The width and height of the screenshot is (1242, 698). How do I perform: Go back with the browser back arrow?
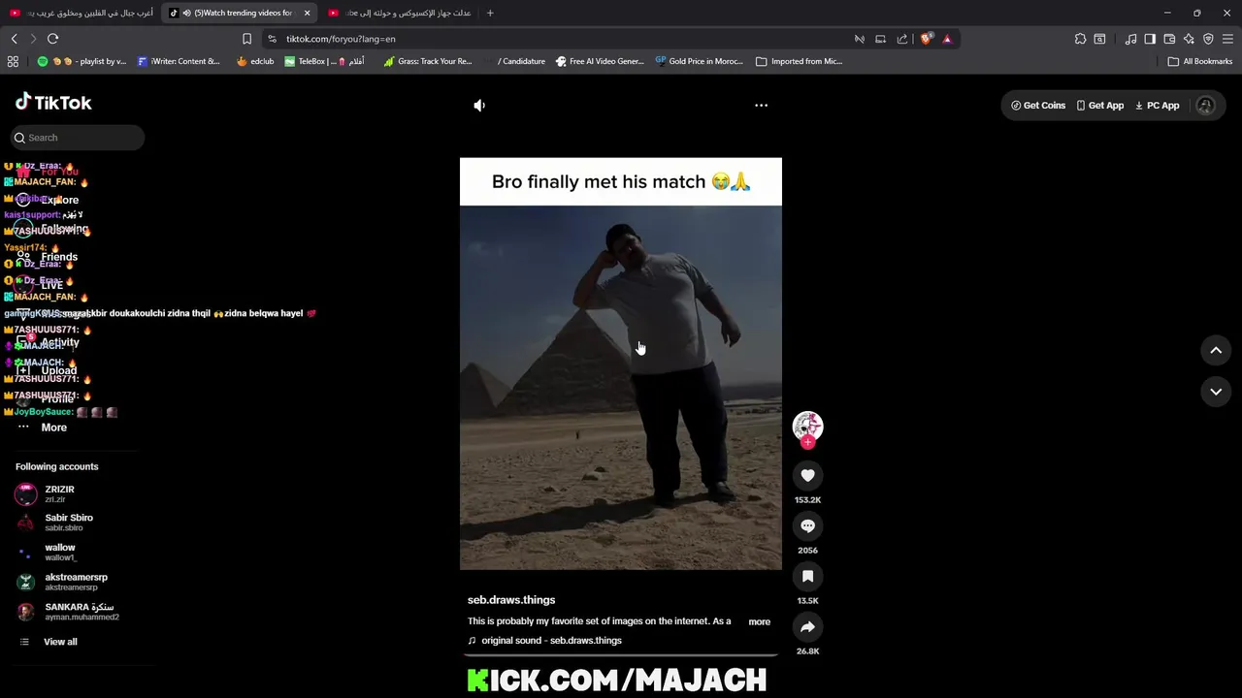(x=14, y=39)
